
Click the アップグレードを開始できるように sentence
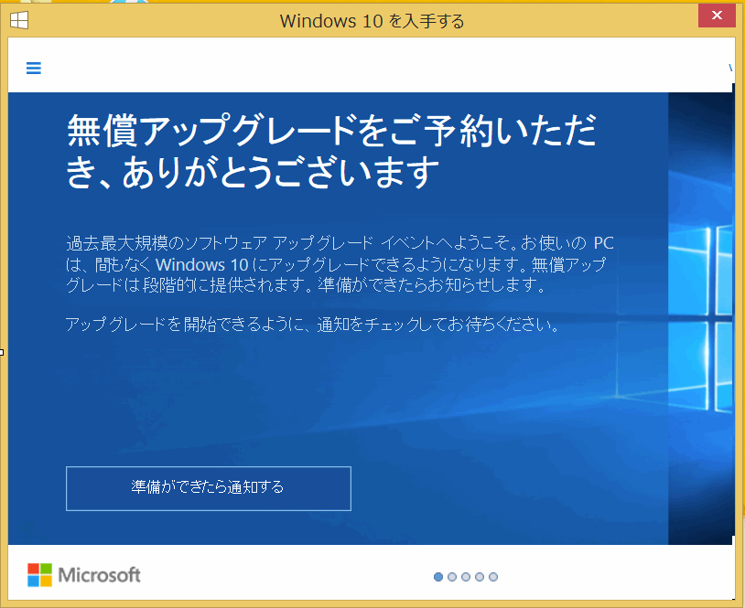tap(312, 325)
